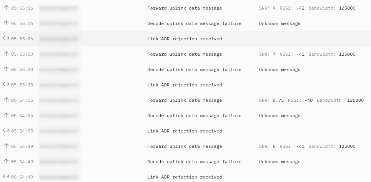Click uplink arrow icon of 05:55:06 Forward message
This screenshot has height=182, width=371.
click(6, 8)
